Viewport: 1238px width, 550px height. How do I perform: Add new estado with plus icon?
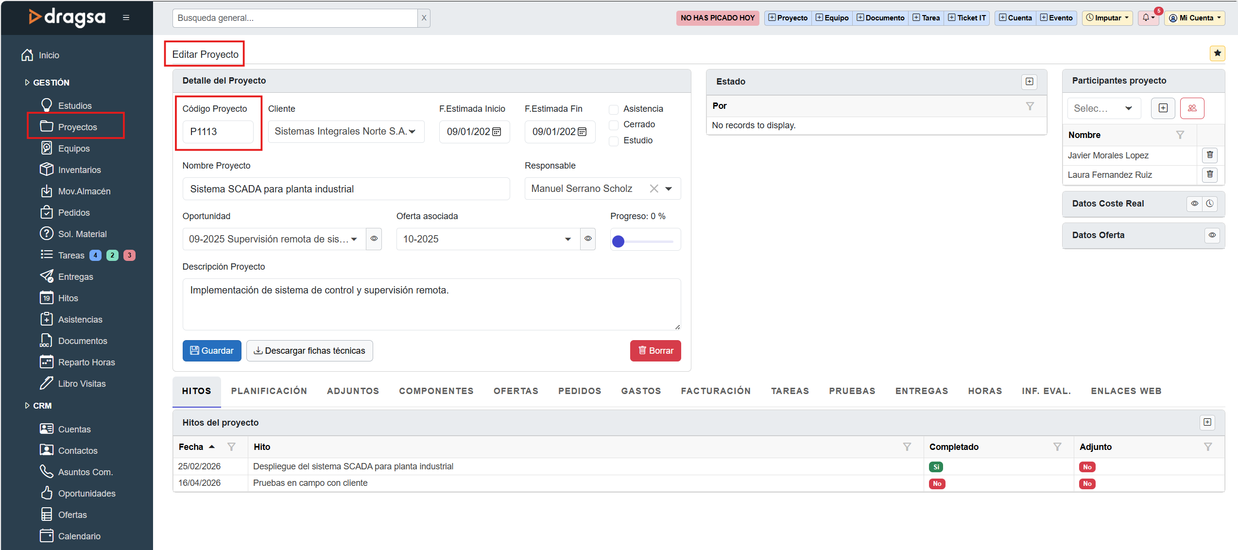pyautogui.click(x=1029, y=82)
